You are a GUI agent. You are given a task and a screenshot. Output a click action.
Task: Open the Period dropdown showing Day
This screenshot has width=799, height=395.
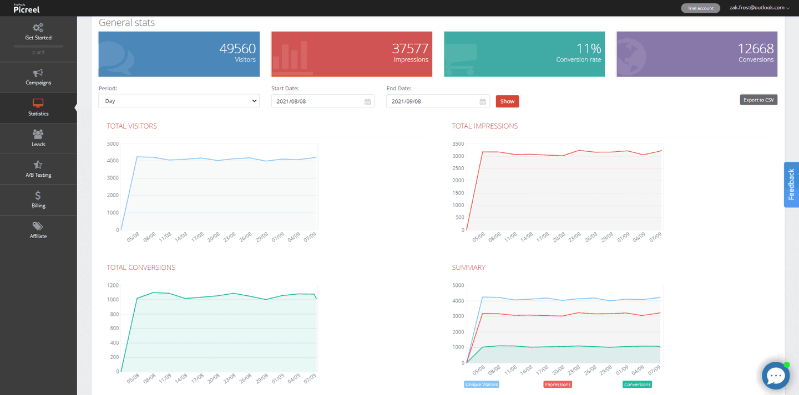point(179,101)
